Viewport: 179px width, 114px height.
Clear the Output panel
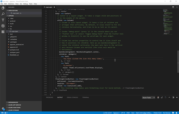coord(158,98)
